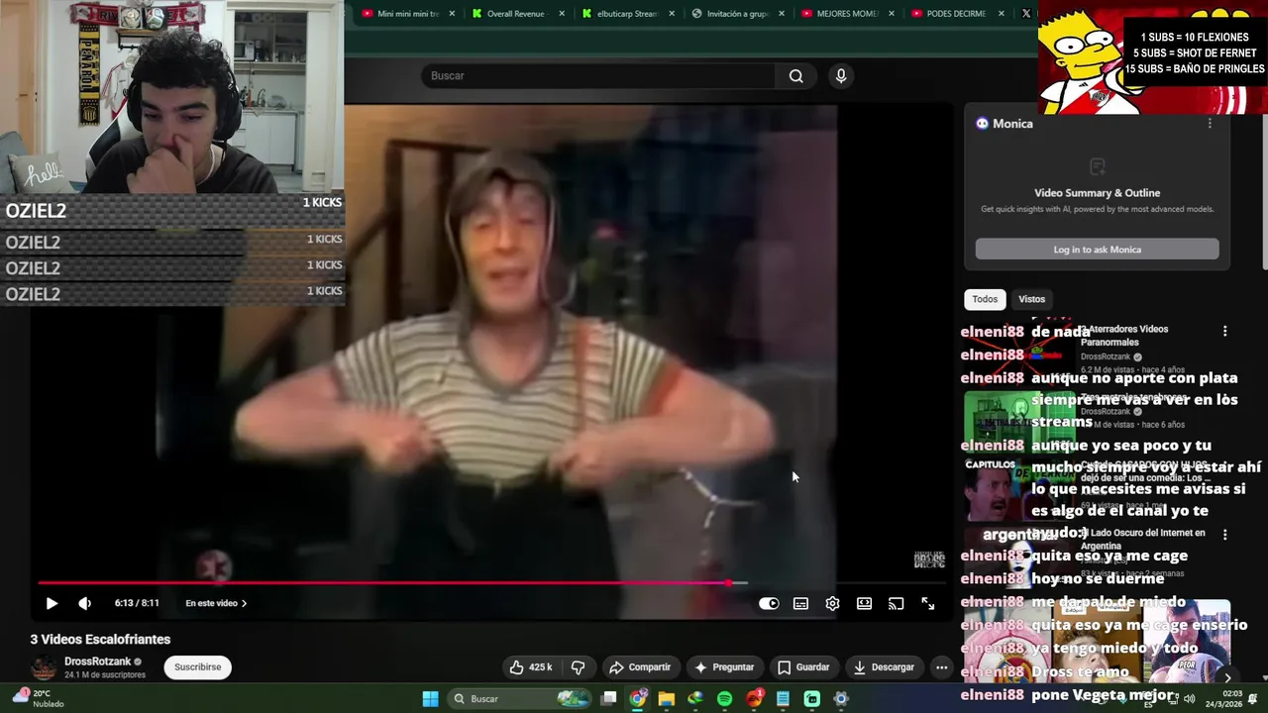
Task: Open the more actions three-dot menu below the video
Action: click(942, 667)
